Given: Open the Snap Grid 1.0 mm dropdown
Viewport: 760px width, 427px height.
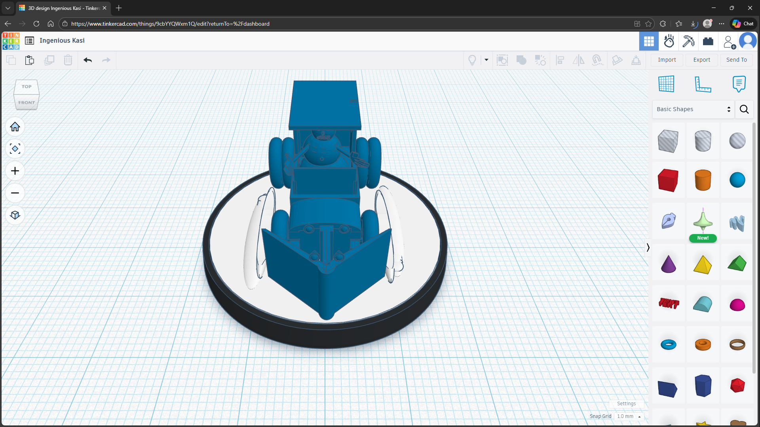Looking at the screenshot, I should coord(629,416).
